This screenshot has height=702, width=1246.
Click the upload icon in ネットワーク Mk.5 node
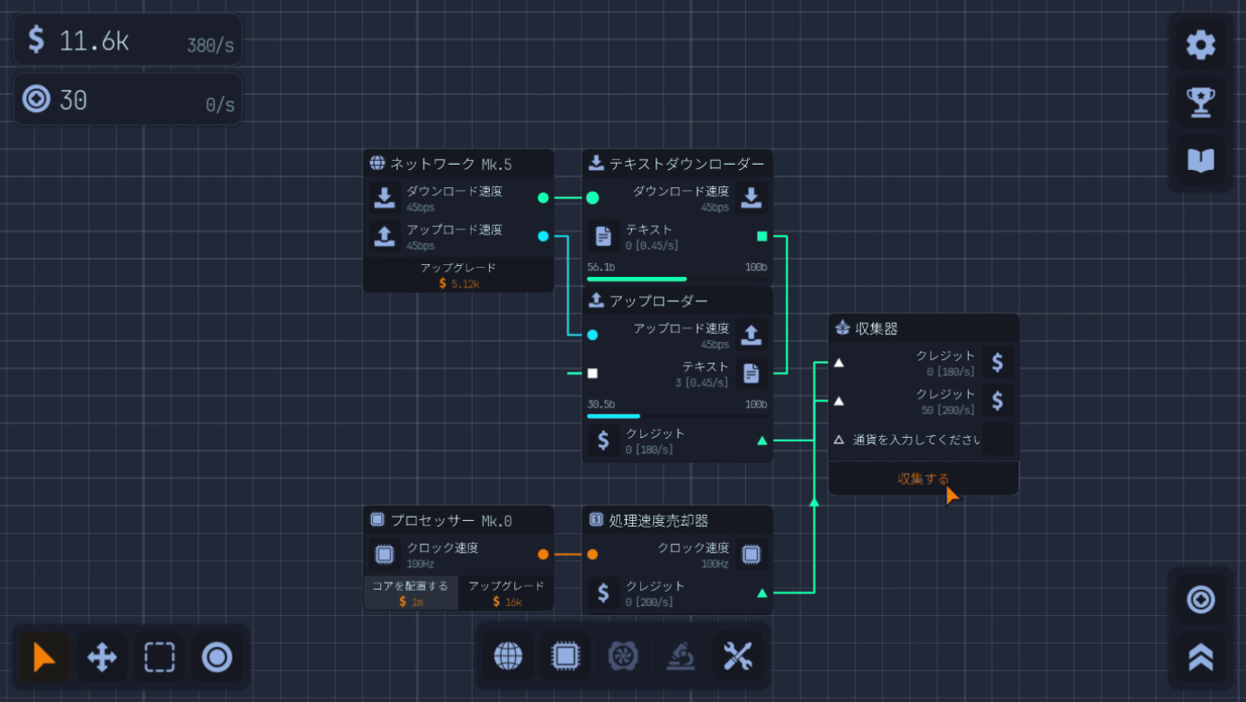point(384,236)
